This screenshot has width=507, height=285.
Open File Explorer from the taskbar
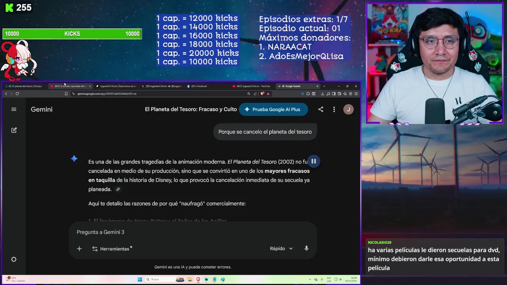tap(190, 279)
